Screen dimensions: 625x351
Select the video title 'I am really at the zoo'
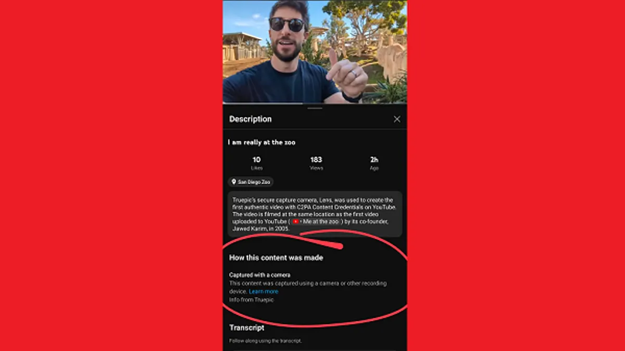point(261,142)
